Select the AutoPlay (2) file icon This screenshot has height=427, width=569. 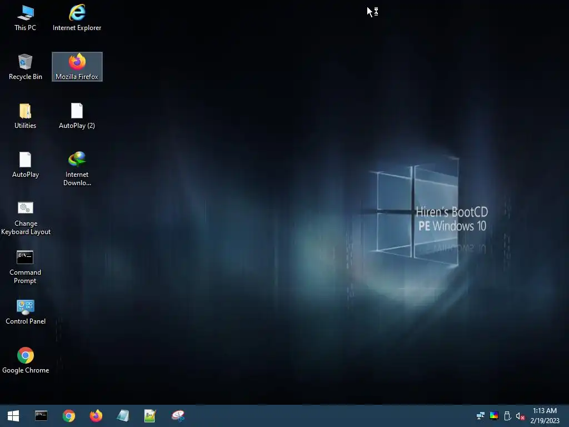(x=77, y=116)
